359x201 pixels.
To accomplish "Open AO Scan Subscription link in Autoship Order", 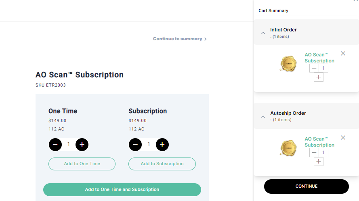I will click(x=319, y=142).
